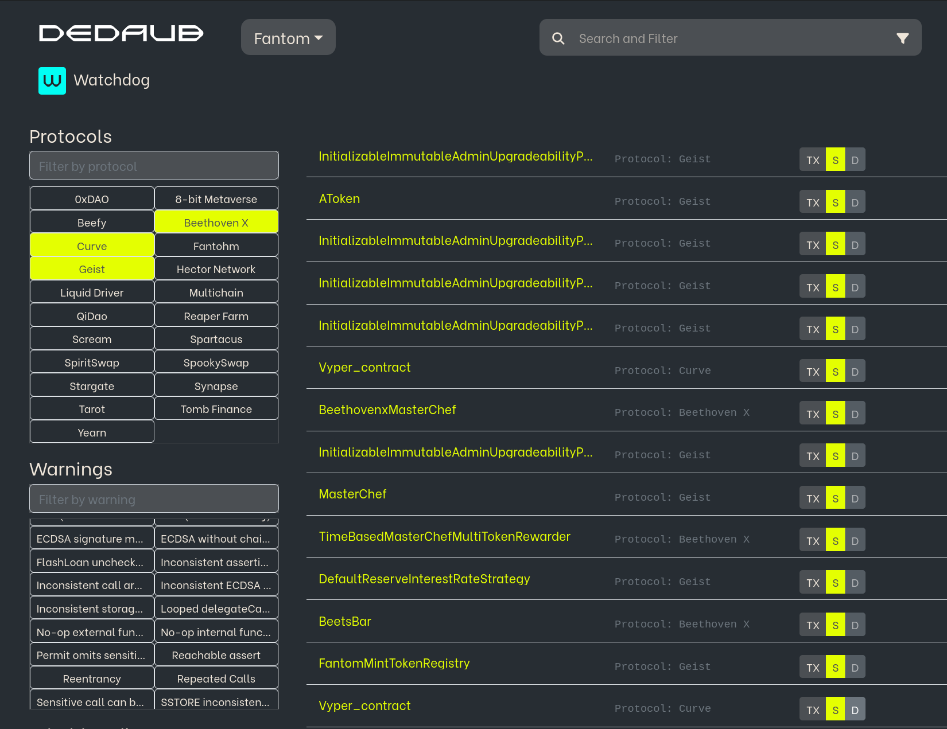Click the search magnifier icon
This screenshot has width=947, height=729.
pos(558,38)
